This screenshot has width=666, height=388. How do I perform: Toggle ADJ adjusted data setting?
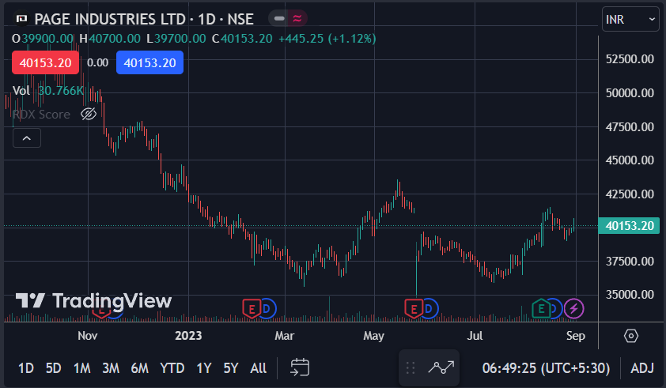641,367
